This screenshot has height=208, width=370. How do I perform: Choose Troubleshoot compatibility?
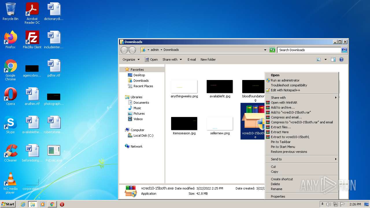[302, 85]
